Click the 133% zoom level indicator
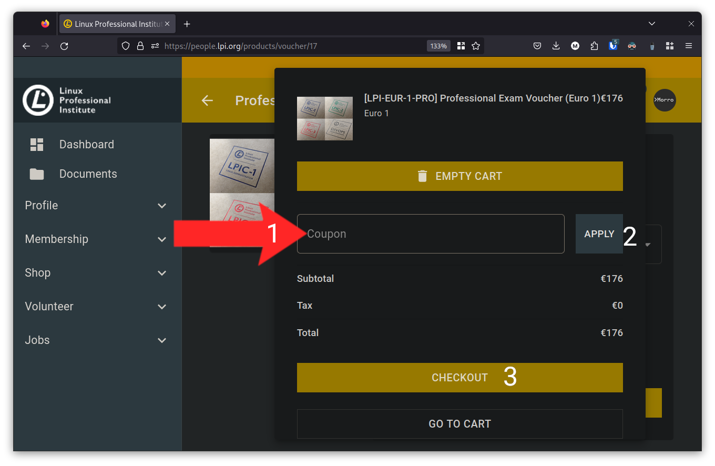 tap(438, 46)
